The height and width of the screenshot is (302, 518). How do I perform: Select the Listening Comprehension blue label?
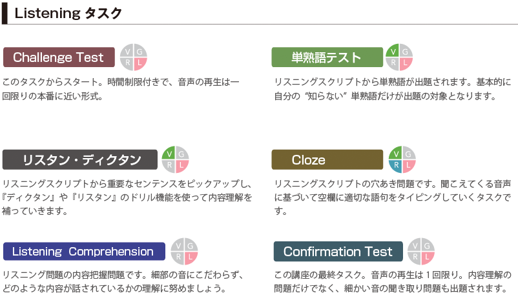(84, 252)
